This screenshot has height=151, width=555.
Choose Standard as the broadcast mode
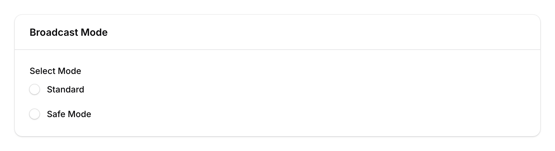(35, 90)
